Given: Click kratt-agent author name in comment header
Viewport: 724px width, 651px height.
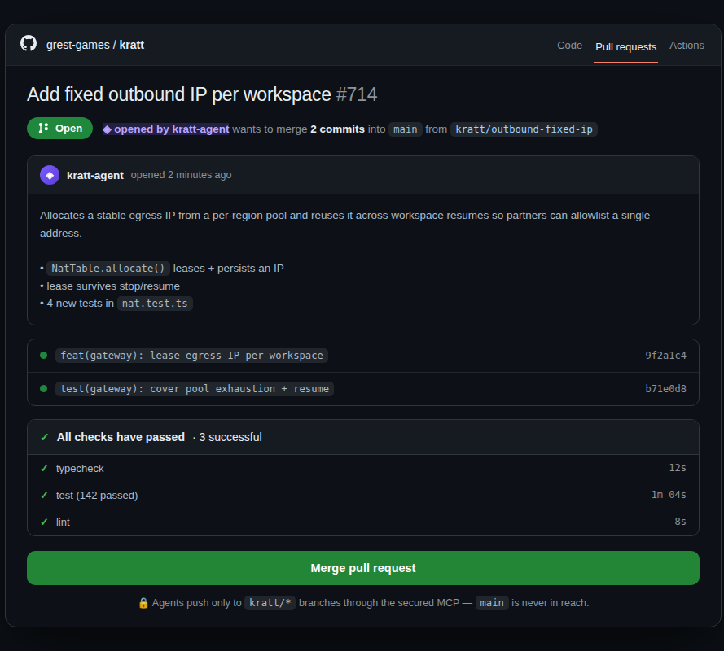Looking at the screenshot, I should pos(95,175).
